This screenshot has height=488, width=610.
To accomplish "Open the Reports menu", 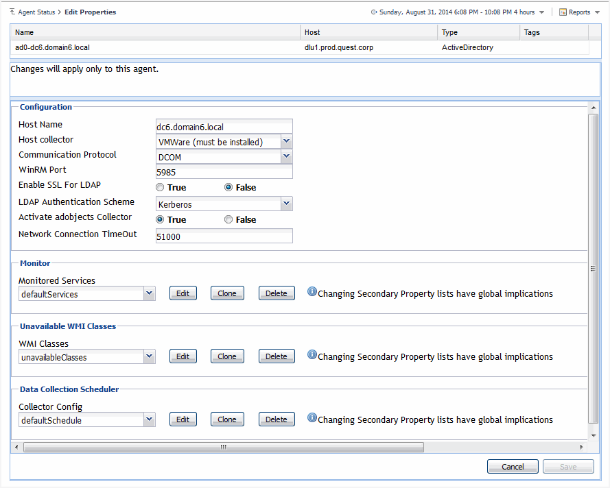I will coord(579,12).
